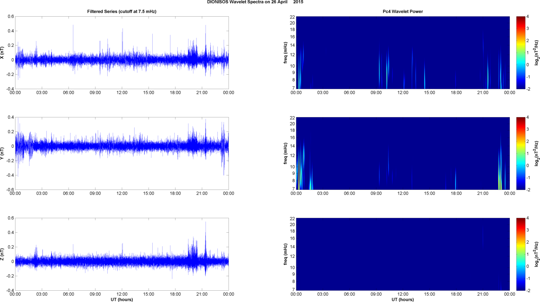This screenshot has width=540, height=302.
Task: Click log2(nT²/Hz) label on bottom colorbar
Action: click(x=537, y=254)
